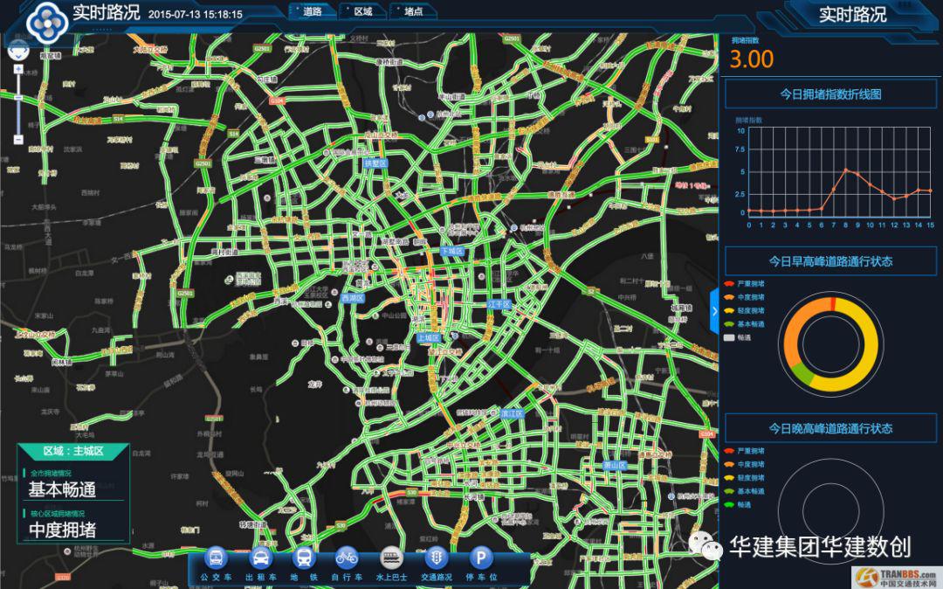Open the 堵点 tab
Screen dimensions: 943x589
pyautogui.click(x=413, y=10)
